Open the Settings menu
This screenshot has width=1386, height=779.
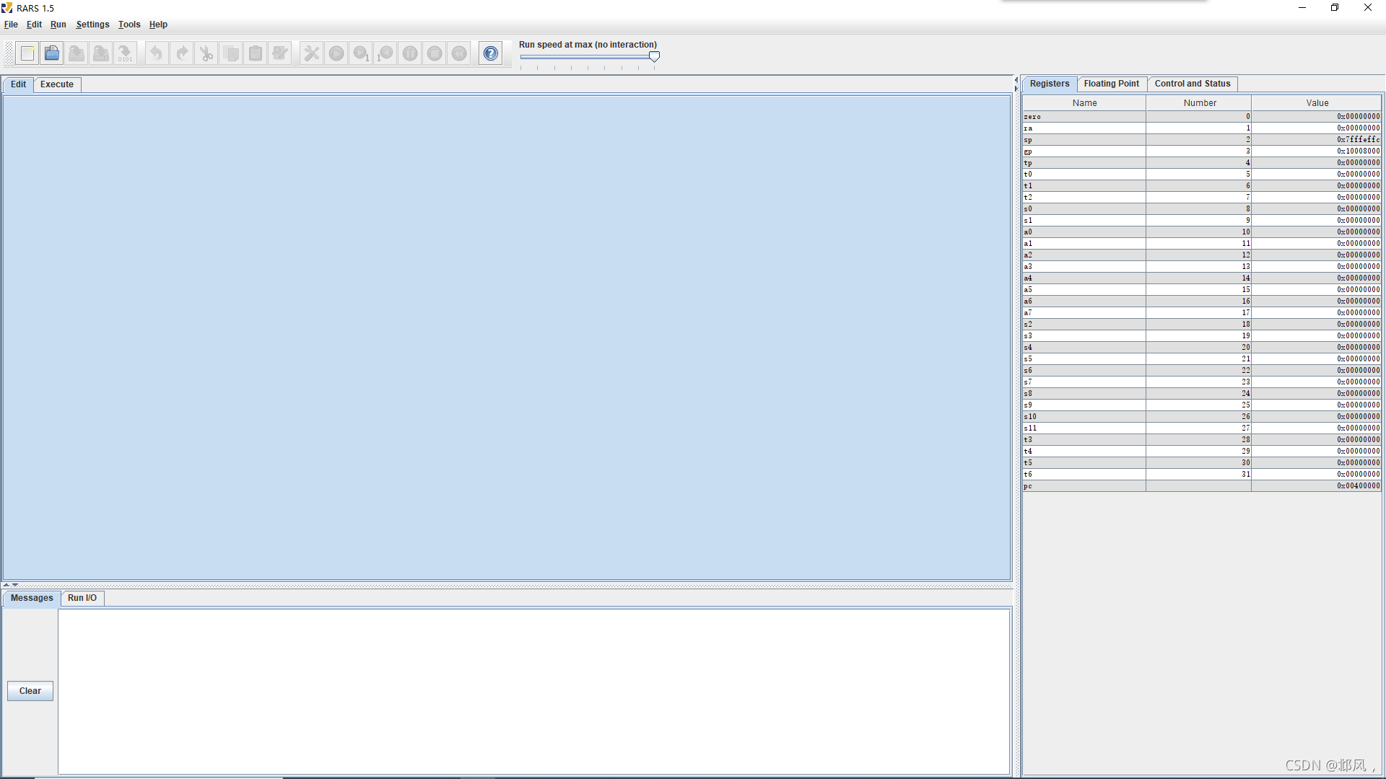[x=92, y=24]
